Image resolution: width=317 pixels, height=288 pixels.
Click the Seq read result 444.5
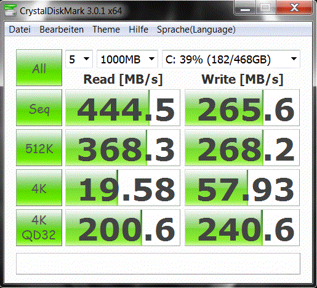click(122, 108)
